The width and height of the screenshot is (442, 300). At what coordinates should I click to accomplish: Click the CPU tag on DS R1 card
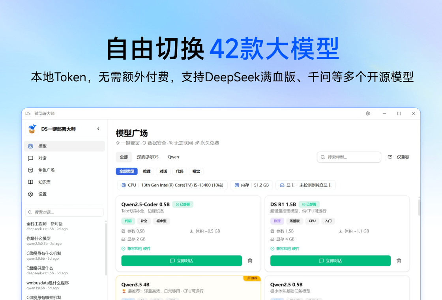pyautogui.click(x=312, y=221)
